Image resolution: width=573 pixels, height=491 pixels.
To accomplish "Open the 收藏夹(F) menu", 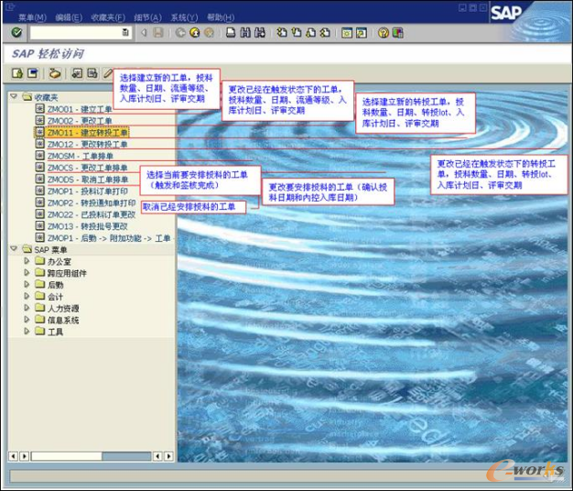I will (x=108, y=17).
